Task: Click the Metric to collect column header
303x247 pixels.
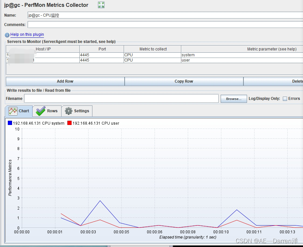Action: pos(153,49)
